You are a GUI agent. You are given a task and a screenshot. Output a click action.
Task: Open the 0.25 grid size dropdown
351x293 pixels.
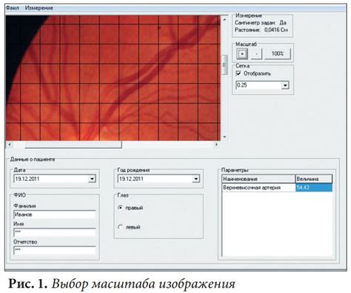point(285,85)
